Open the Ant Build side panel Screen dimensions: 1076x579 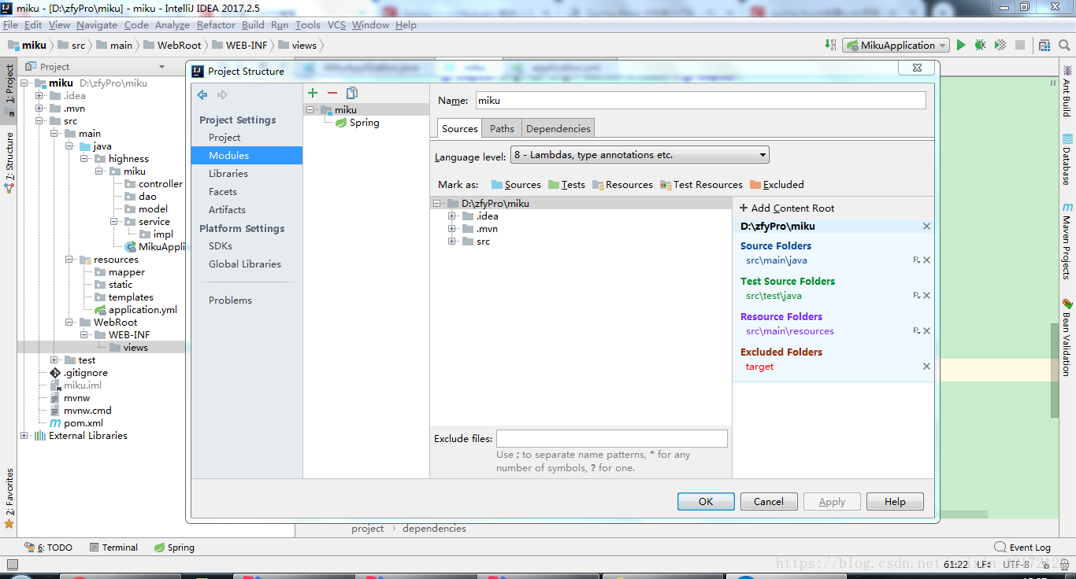coord(1067,91)
